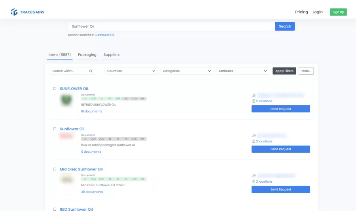This screenshot has height=217, width=356.
Task: Click building icon beside SUNFLOWER OIL locations
Action: [x=254, y=101]
